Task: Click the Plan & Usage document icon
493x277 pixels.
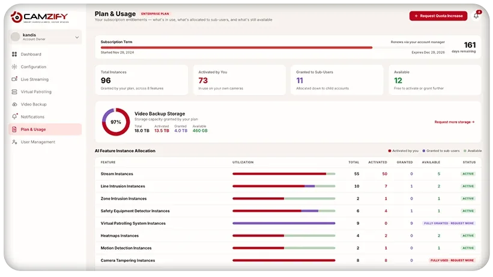Action: tap(14, 130)
